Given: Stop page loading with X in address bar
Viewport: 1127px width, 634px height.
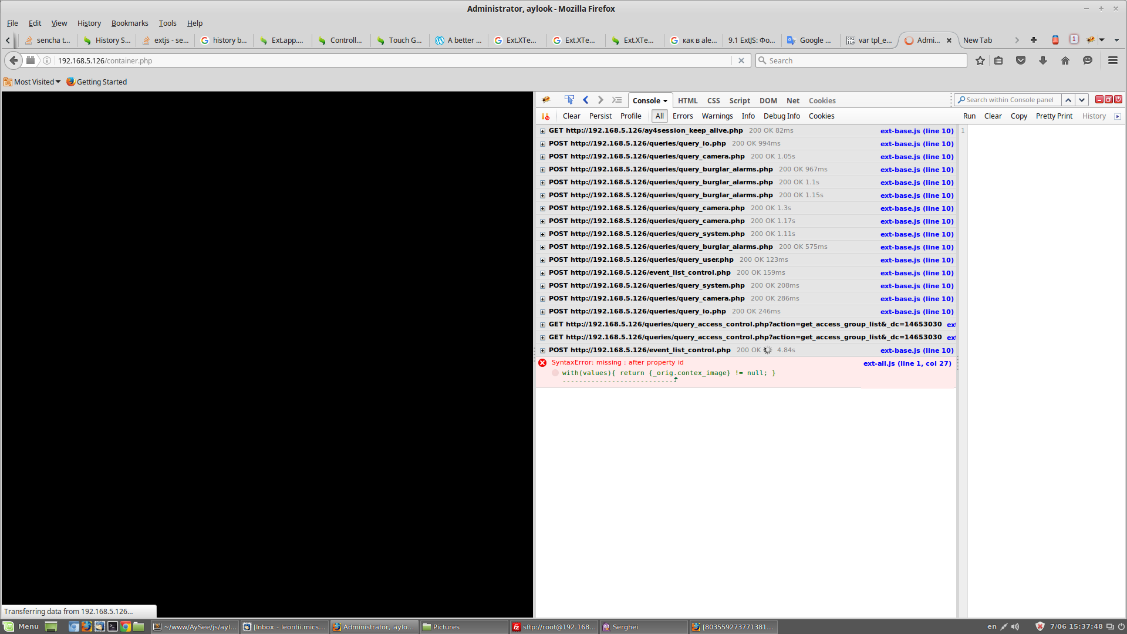Looking at the screenshot, I should pos(741,60).
